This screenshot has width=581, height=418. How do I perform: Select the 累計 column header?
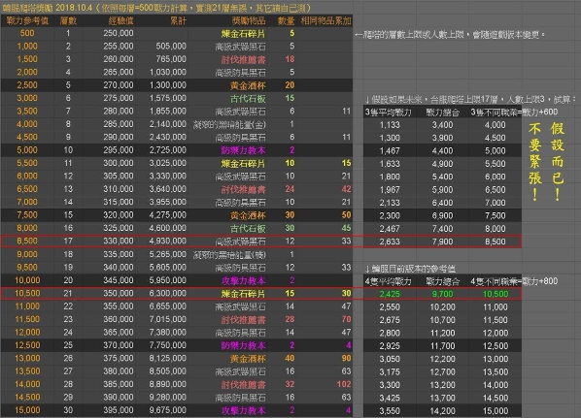point(178,20)
